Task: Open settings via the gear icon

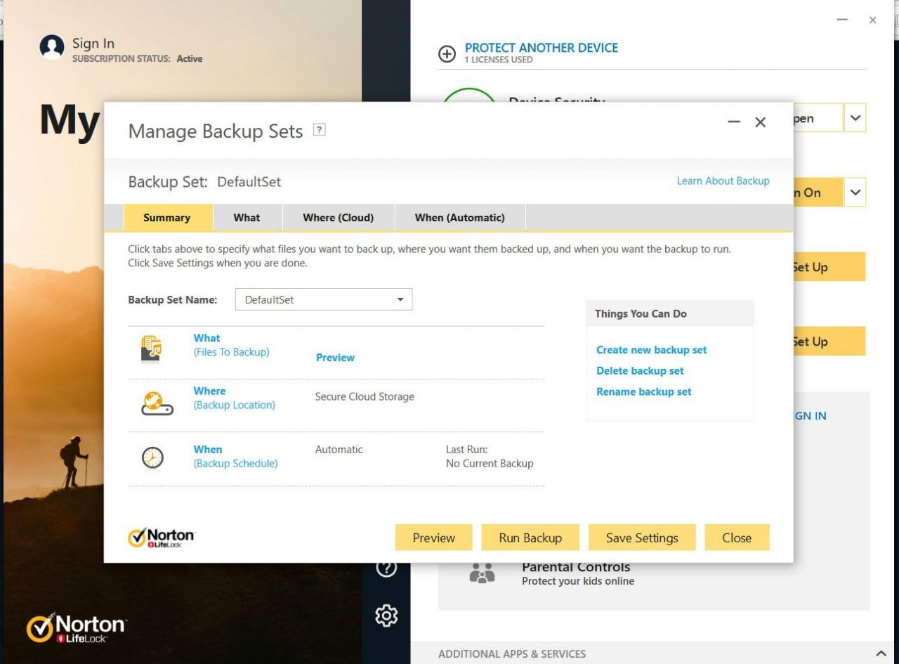Action: (x=386, y=615)
